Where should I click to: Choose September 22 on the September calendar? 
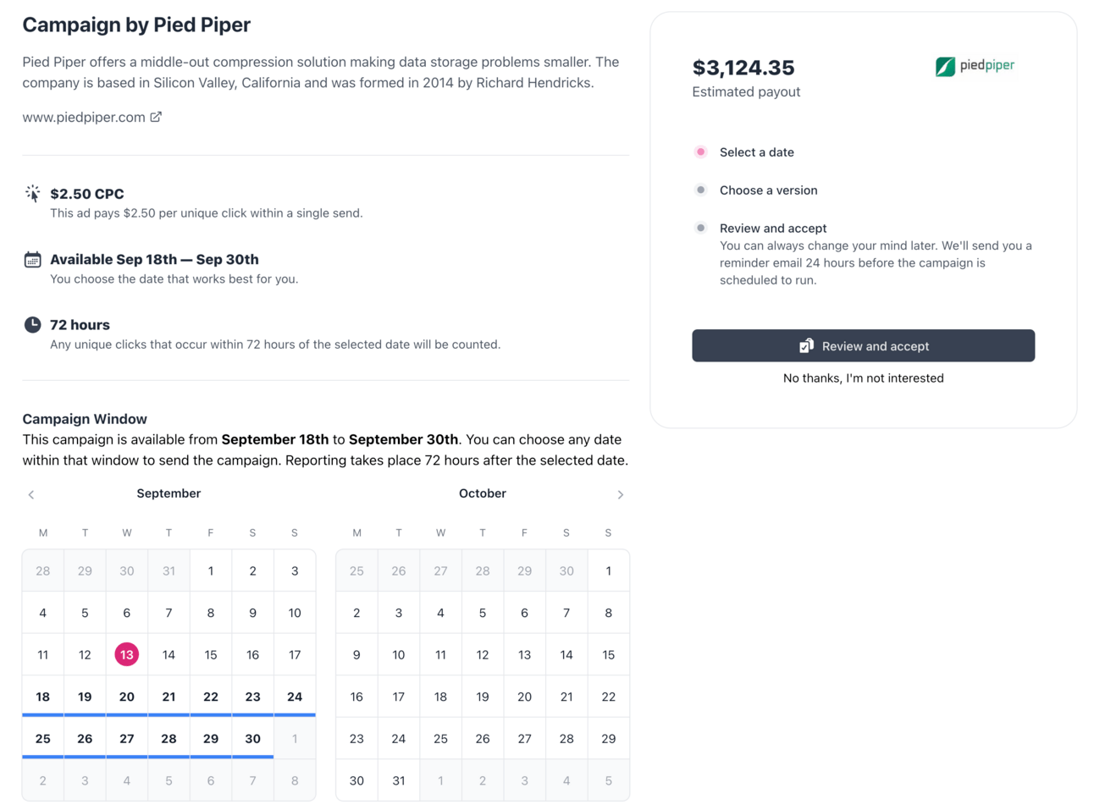click(x=211, y=697)
